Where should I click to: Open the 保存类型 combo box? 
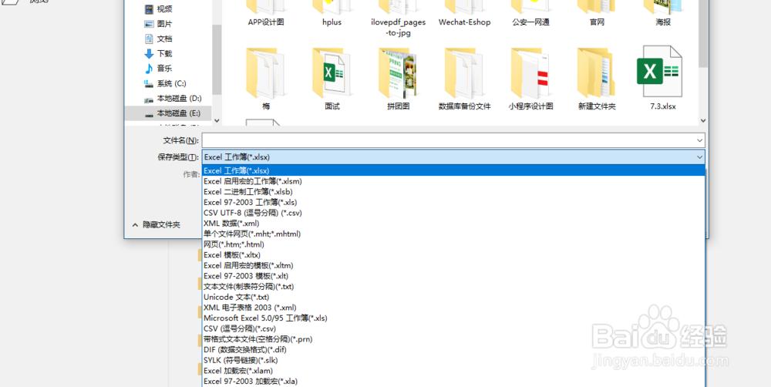click(x=453, y=156)
